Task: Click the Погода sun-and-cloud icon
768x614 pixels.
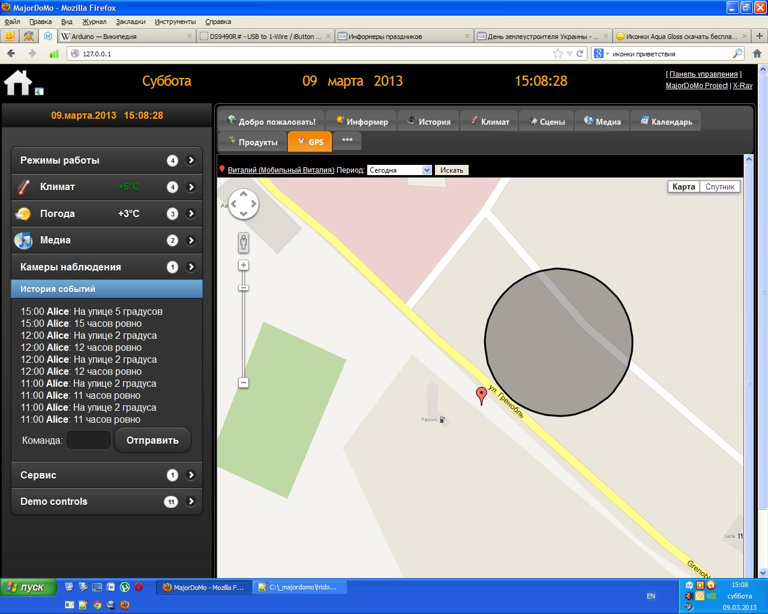Action: click(x=23, y=214)
